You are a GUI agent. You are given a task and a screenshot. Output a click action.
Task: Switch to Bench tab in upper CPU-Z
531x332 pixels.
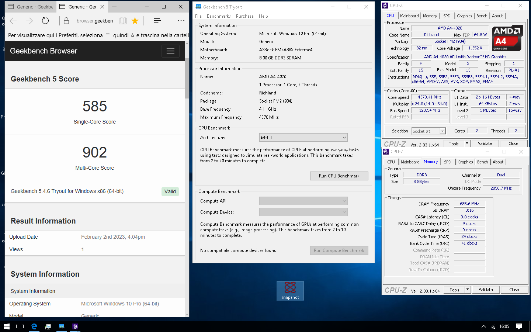pos(482,16)
